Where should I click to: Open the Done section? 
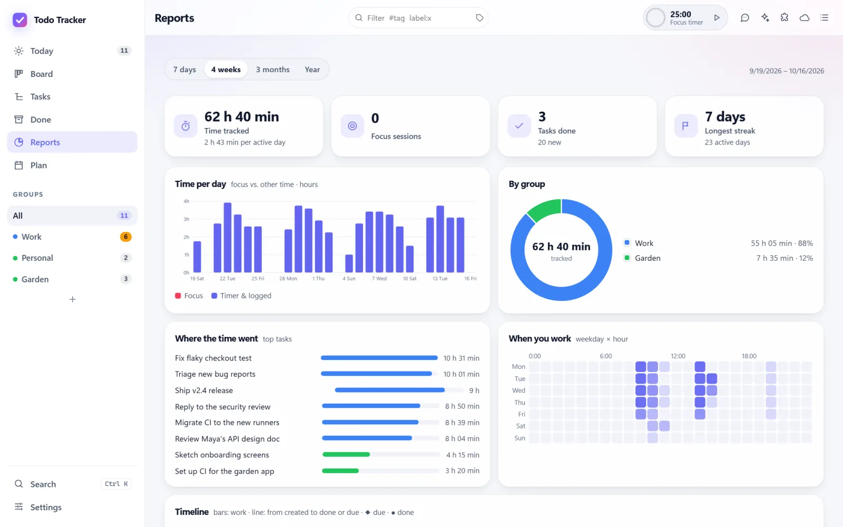tap(72, 120)
